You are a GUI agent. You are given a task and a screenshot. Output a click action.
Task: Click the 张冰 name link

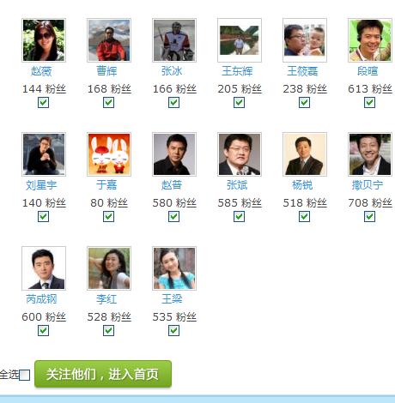[172, 71]
